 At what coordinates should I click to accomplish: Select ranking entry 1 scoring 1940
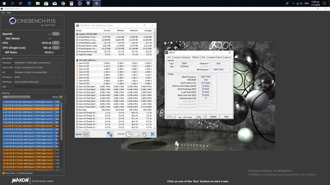point(31,102)
